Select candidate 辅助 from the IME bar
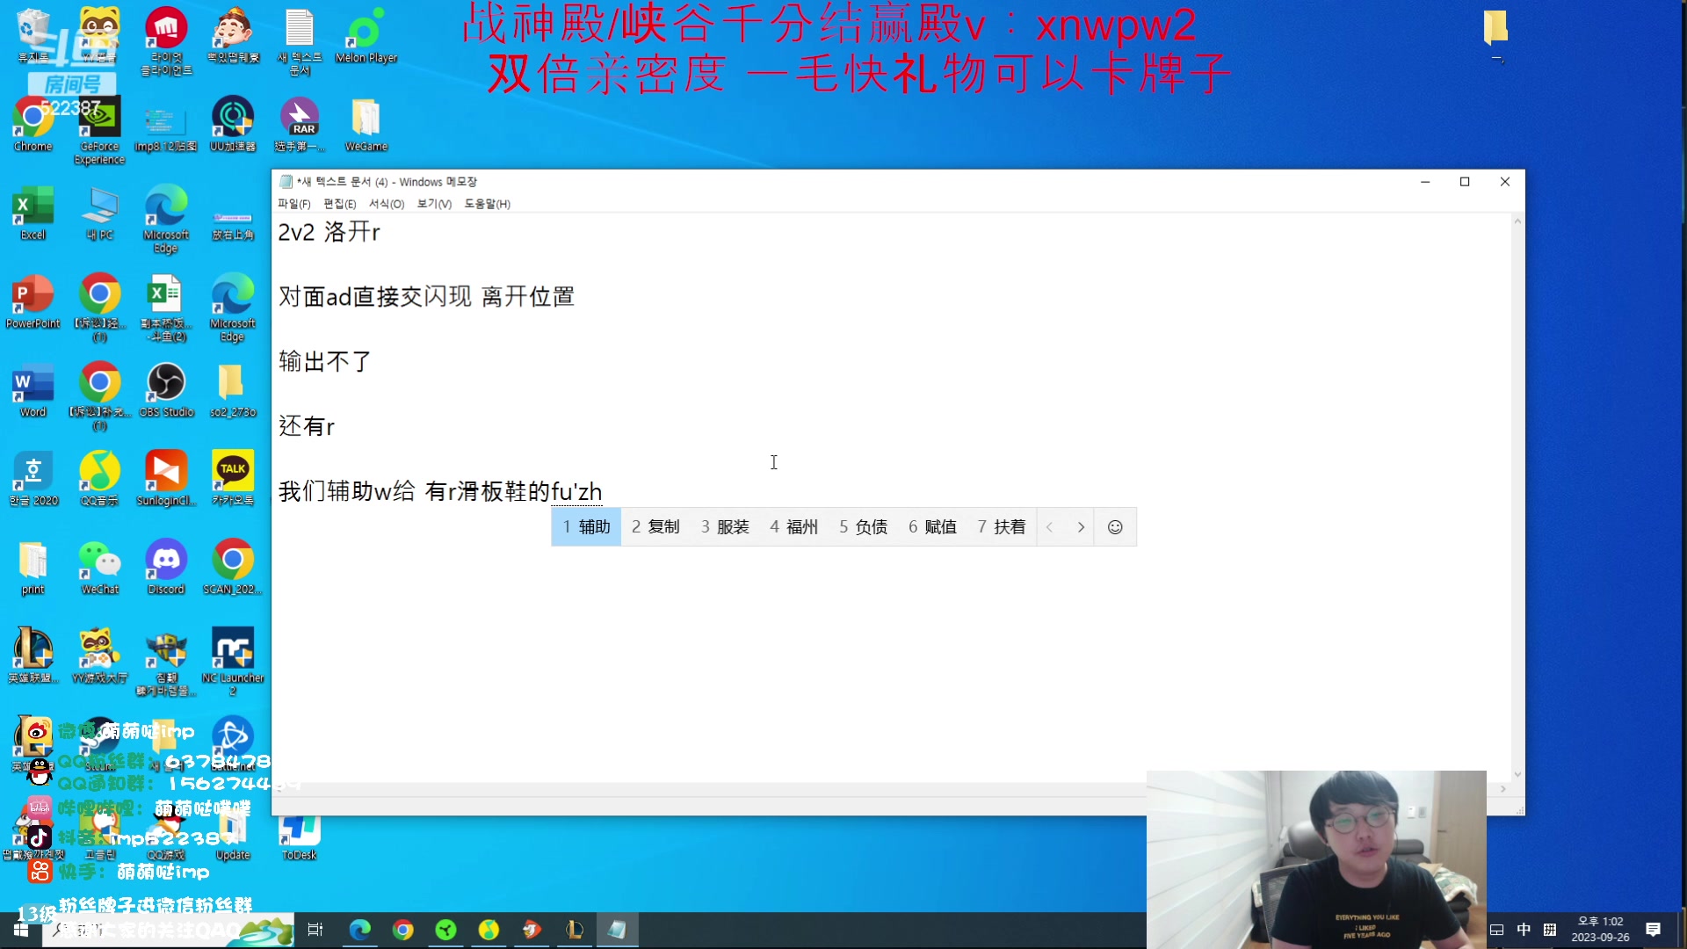This screenshot has width=1687, height=949. click(x=585, y=526)
